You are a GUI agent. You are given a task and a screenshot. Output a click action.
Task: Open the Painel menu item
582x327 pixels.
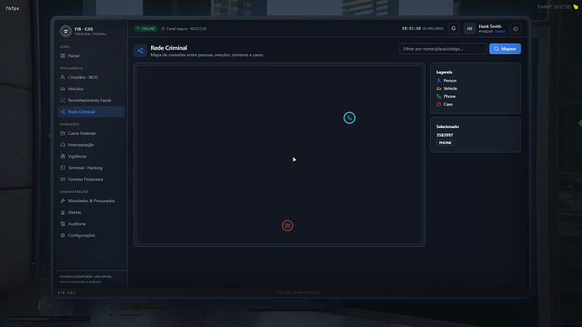(x=91, y=56)
